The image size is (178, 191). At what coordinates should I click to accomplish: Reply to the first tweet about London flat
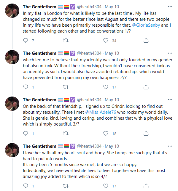point(26,41)
